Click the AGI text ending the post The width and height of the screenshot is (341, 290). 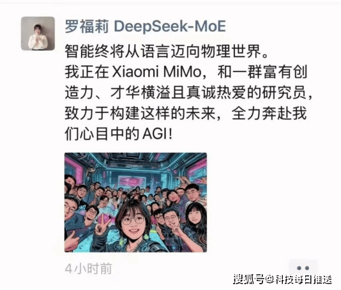154,134
